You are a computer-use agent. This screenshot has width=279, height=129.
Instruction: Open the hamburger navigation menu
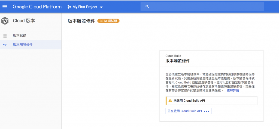click(5, 7)
